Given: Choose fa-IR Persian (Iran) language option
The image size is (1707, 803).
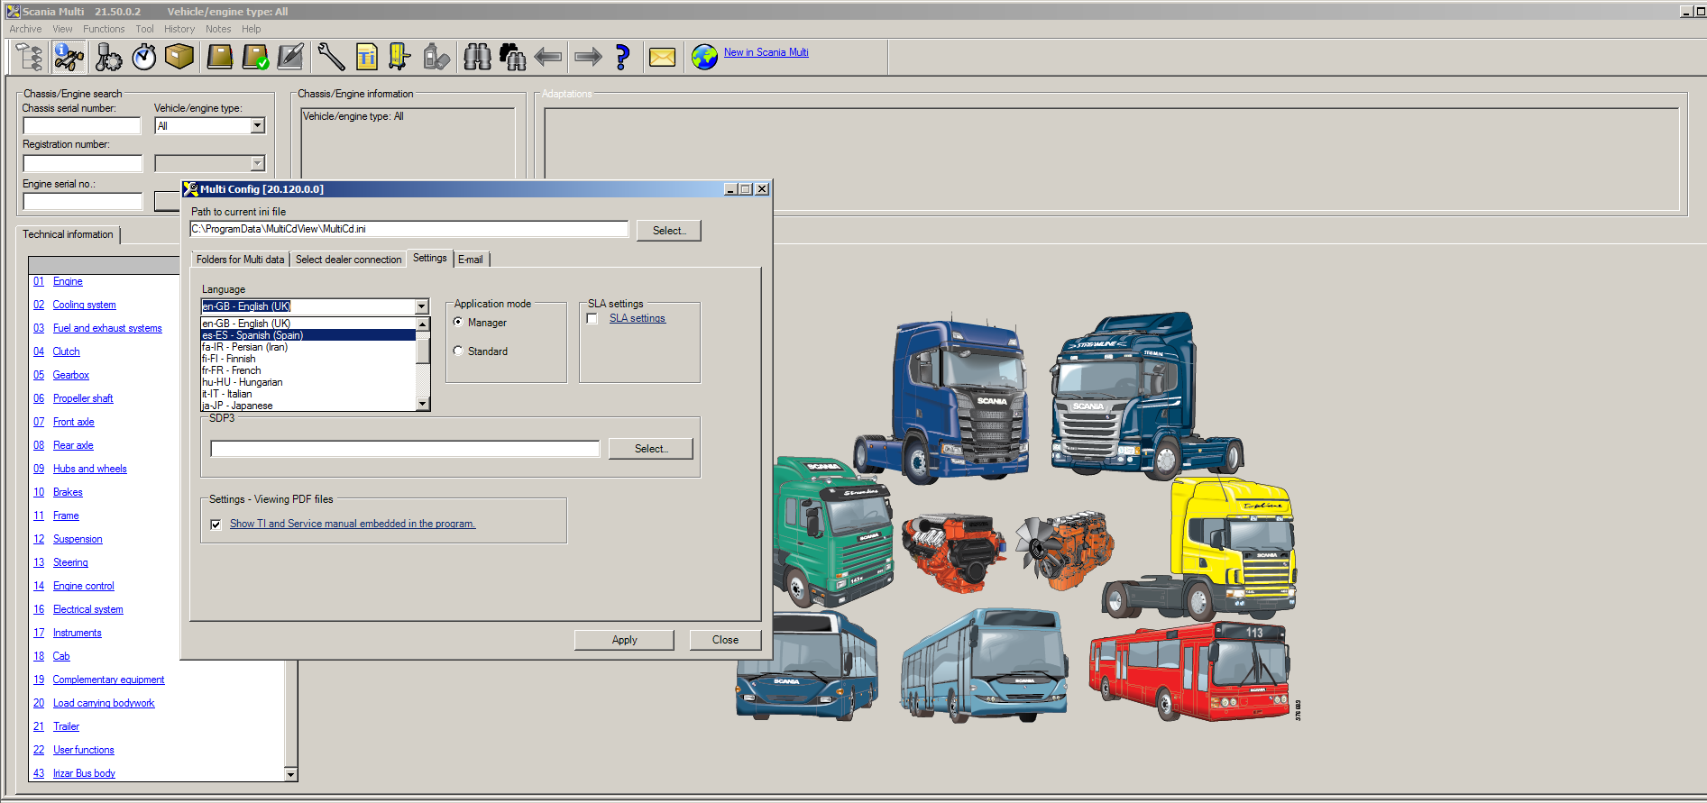Looking at the screenshot, I should pyautogui.click(x=307, y=347).
